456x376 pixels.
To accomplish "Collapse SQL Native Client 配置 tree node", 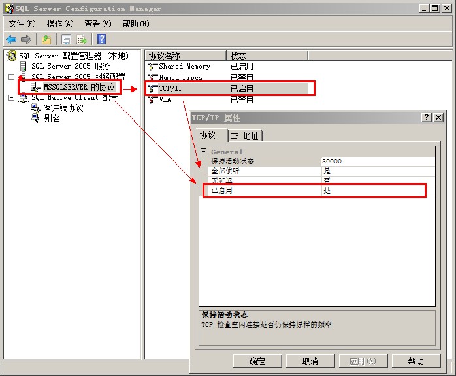I will tap(11, 98).
